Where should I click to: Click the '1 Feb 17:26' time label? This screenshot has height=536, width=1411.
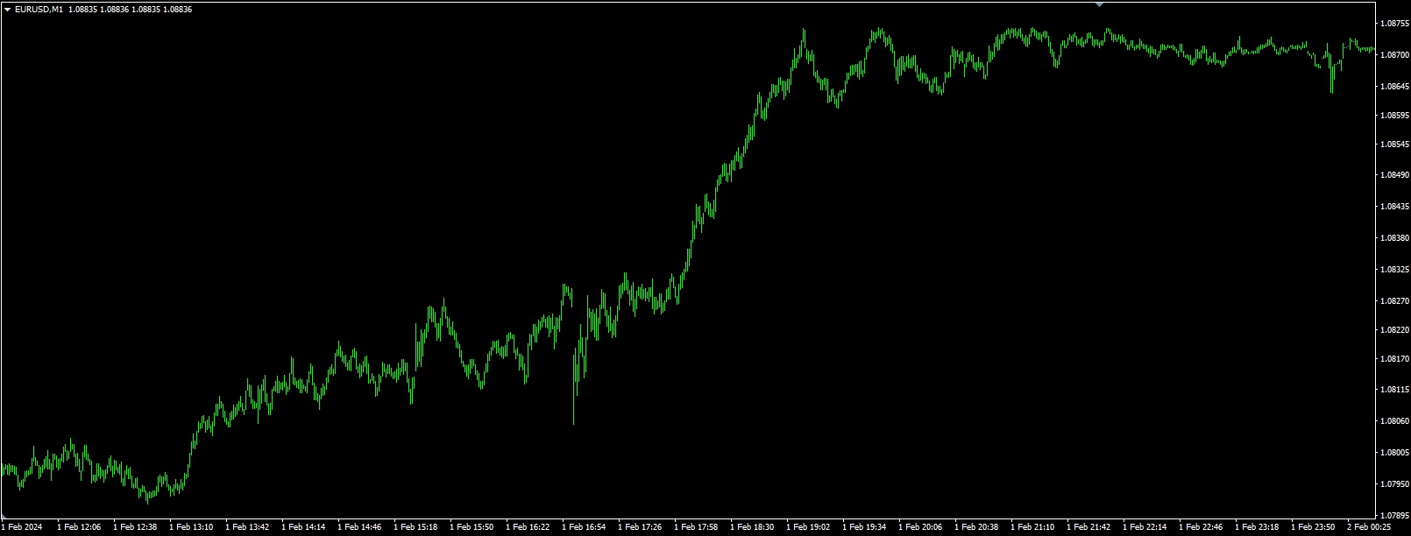[640, 528]
